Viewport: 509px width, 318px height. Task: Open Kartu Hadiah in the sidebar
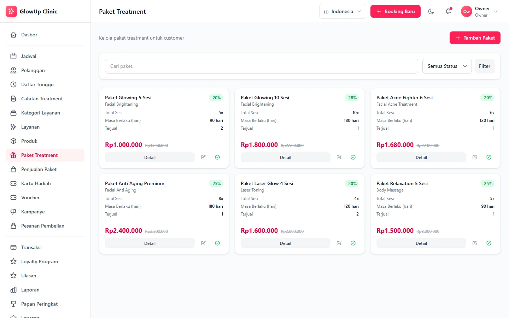pos(45,183)
